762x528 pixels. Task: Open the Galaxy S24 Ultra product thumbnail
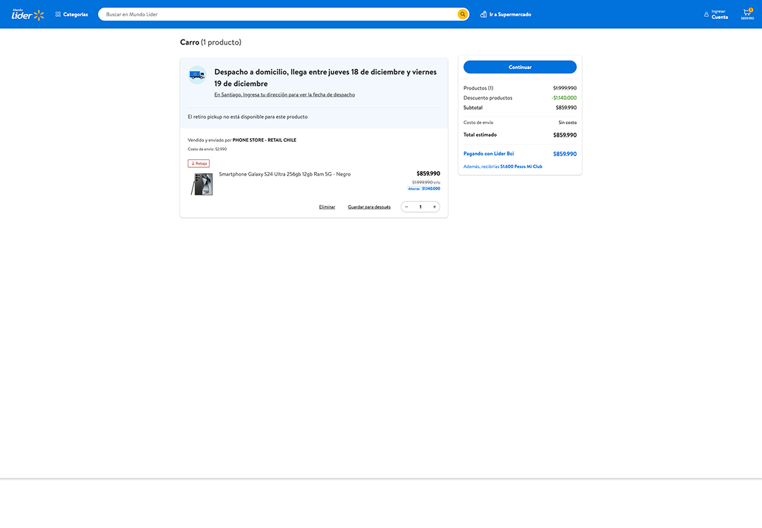202,184
